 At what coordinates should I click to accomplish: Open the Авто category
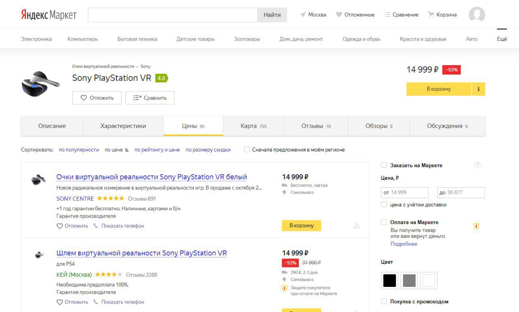(472, 39)
